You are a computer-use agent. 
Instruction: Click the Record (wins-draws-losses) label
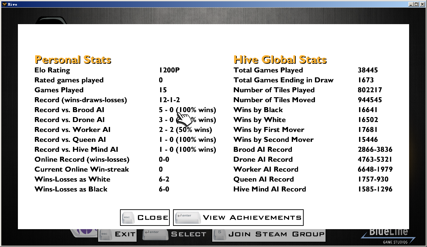(x=81, y=100)
